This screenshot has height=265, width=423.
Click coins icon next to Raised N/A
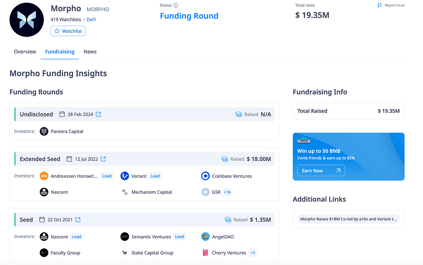pos(239,114)
